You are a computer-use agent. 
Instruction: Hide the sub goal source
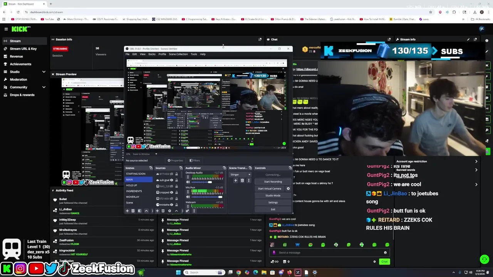[x=172, y=180]
